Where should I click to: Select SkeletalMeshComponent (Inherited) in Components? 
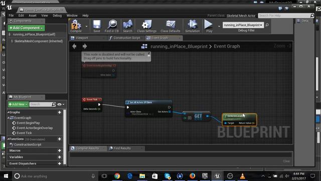pyautogui.click(x=39, y=41)
